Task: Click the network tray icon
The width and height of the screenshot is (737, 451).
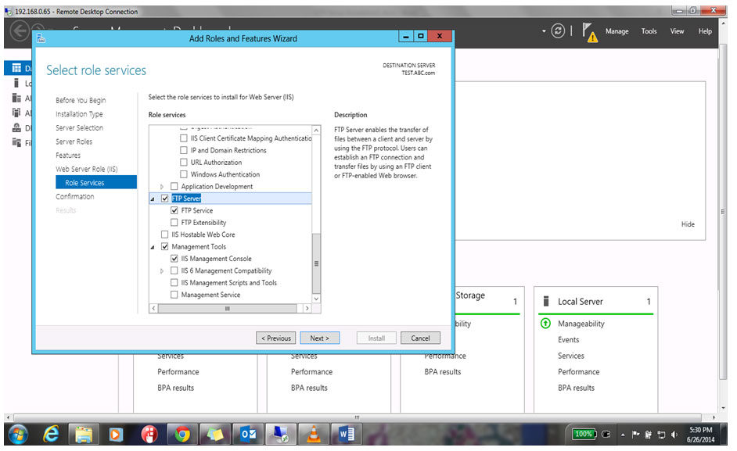Action: (x=661, y=435)
